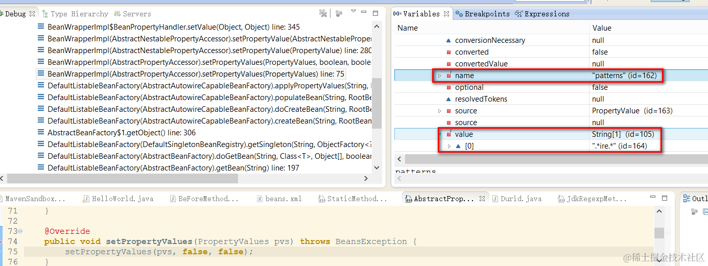Image resolution: width=708 pixels, height=266 pixels.
Task: Click the field icon next to converted variable
Action: point(449,52)
